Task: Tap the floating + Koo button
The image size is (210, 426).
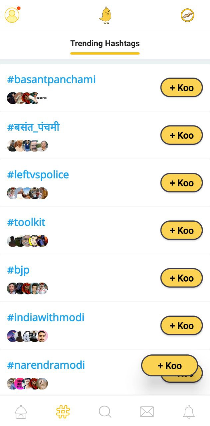Action: [169, 365]
